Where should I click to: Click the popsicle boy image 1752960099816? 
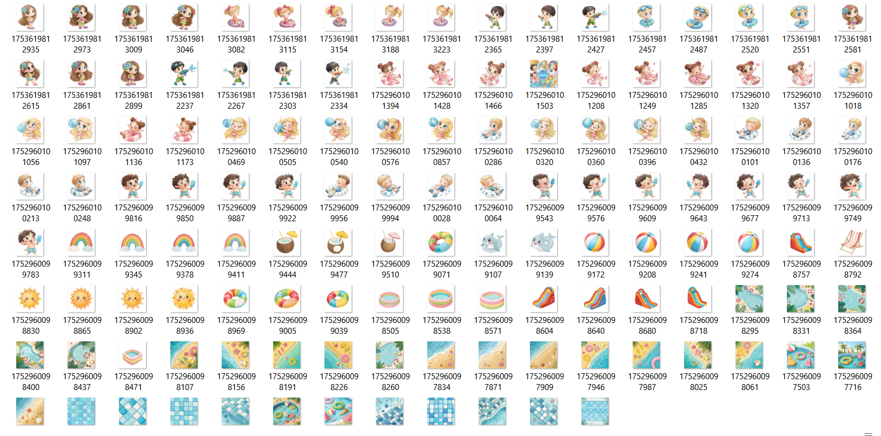(133, 187)
